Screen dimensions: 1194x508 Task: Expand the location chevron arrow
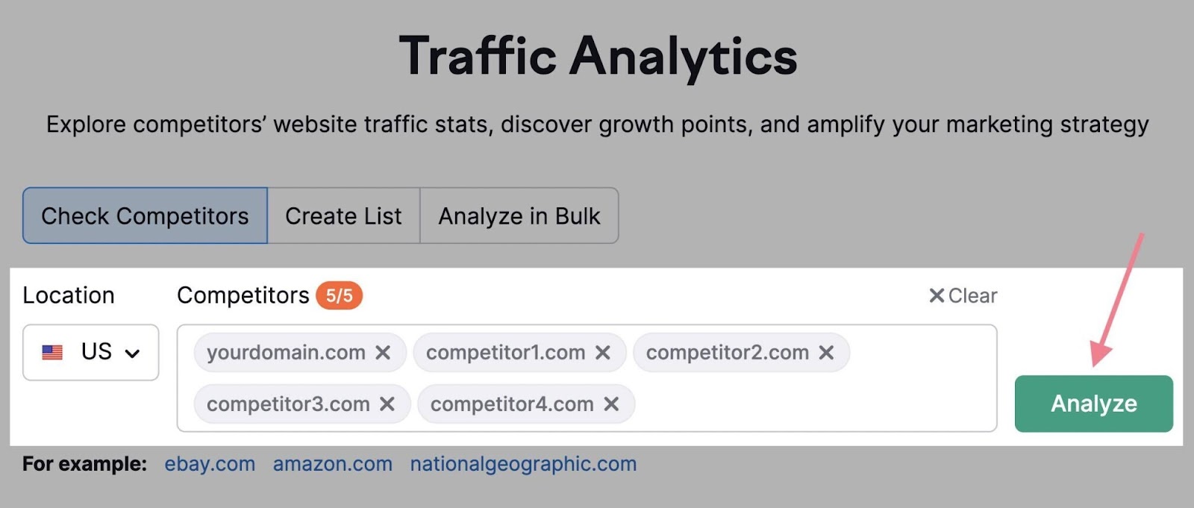tap(133, 351)
